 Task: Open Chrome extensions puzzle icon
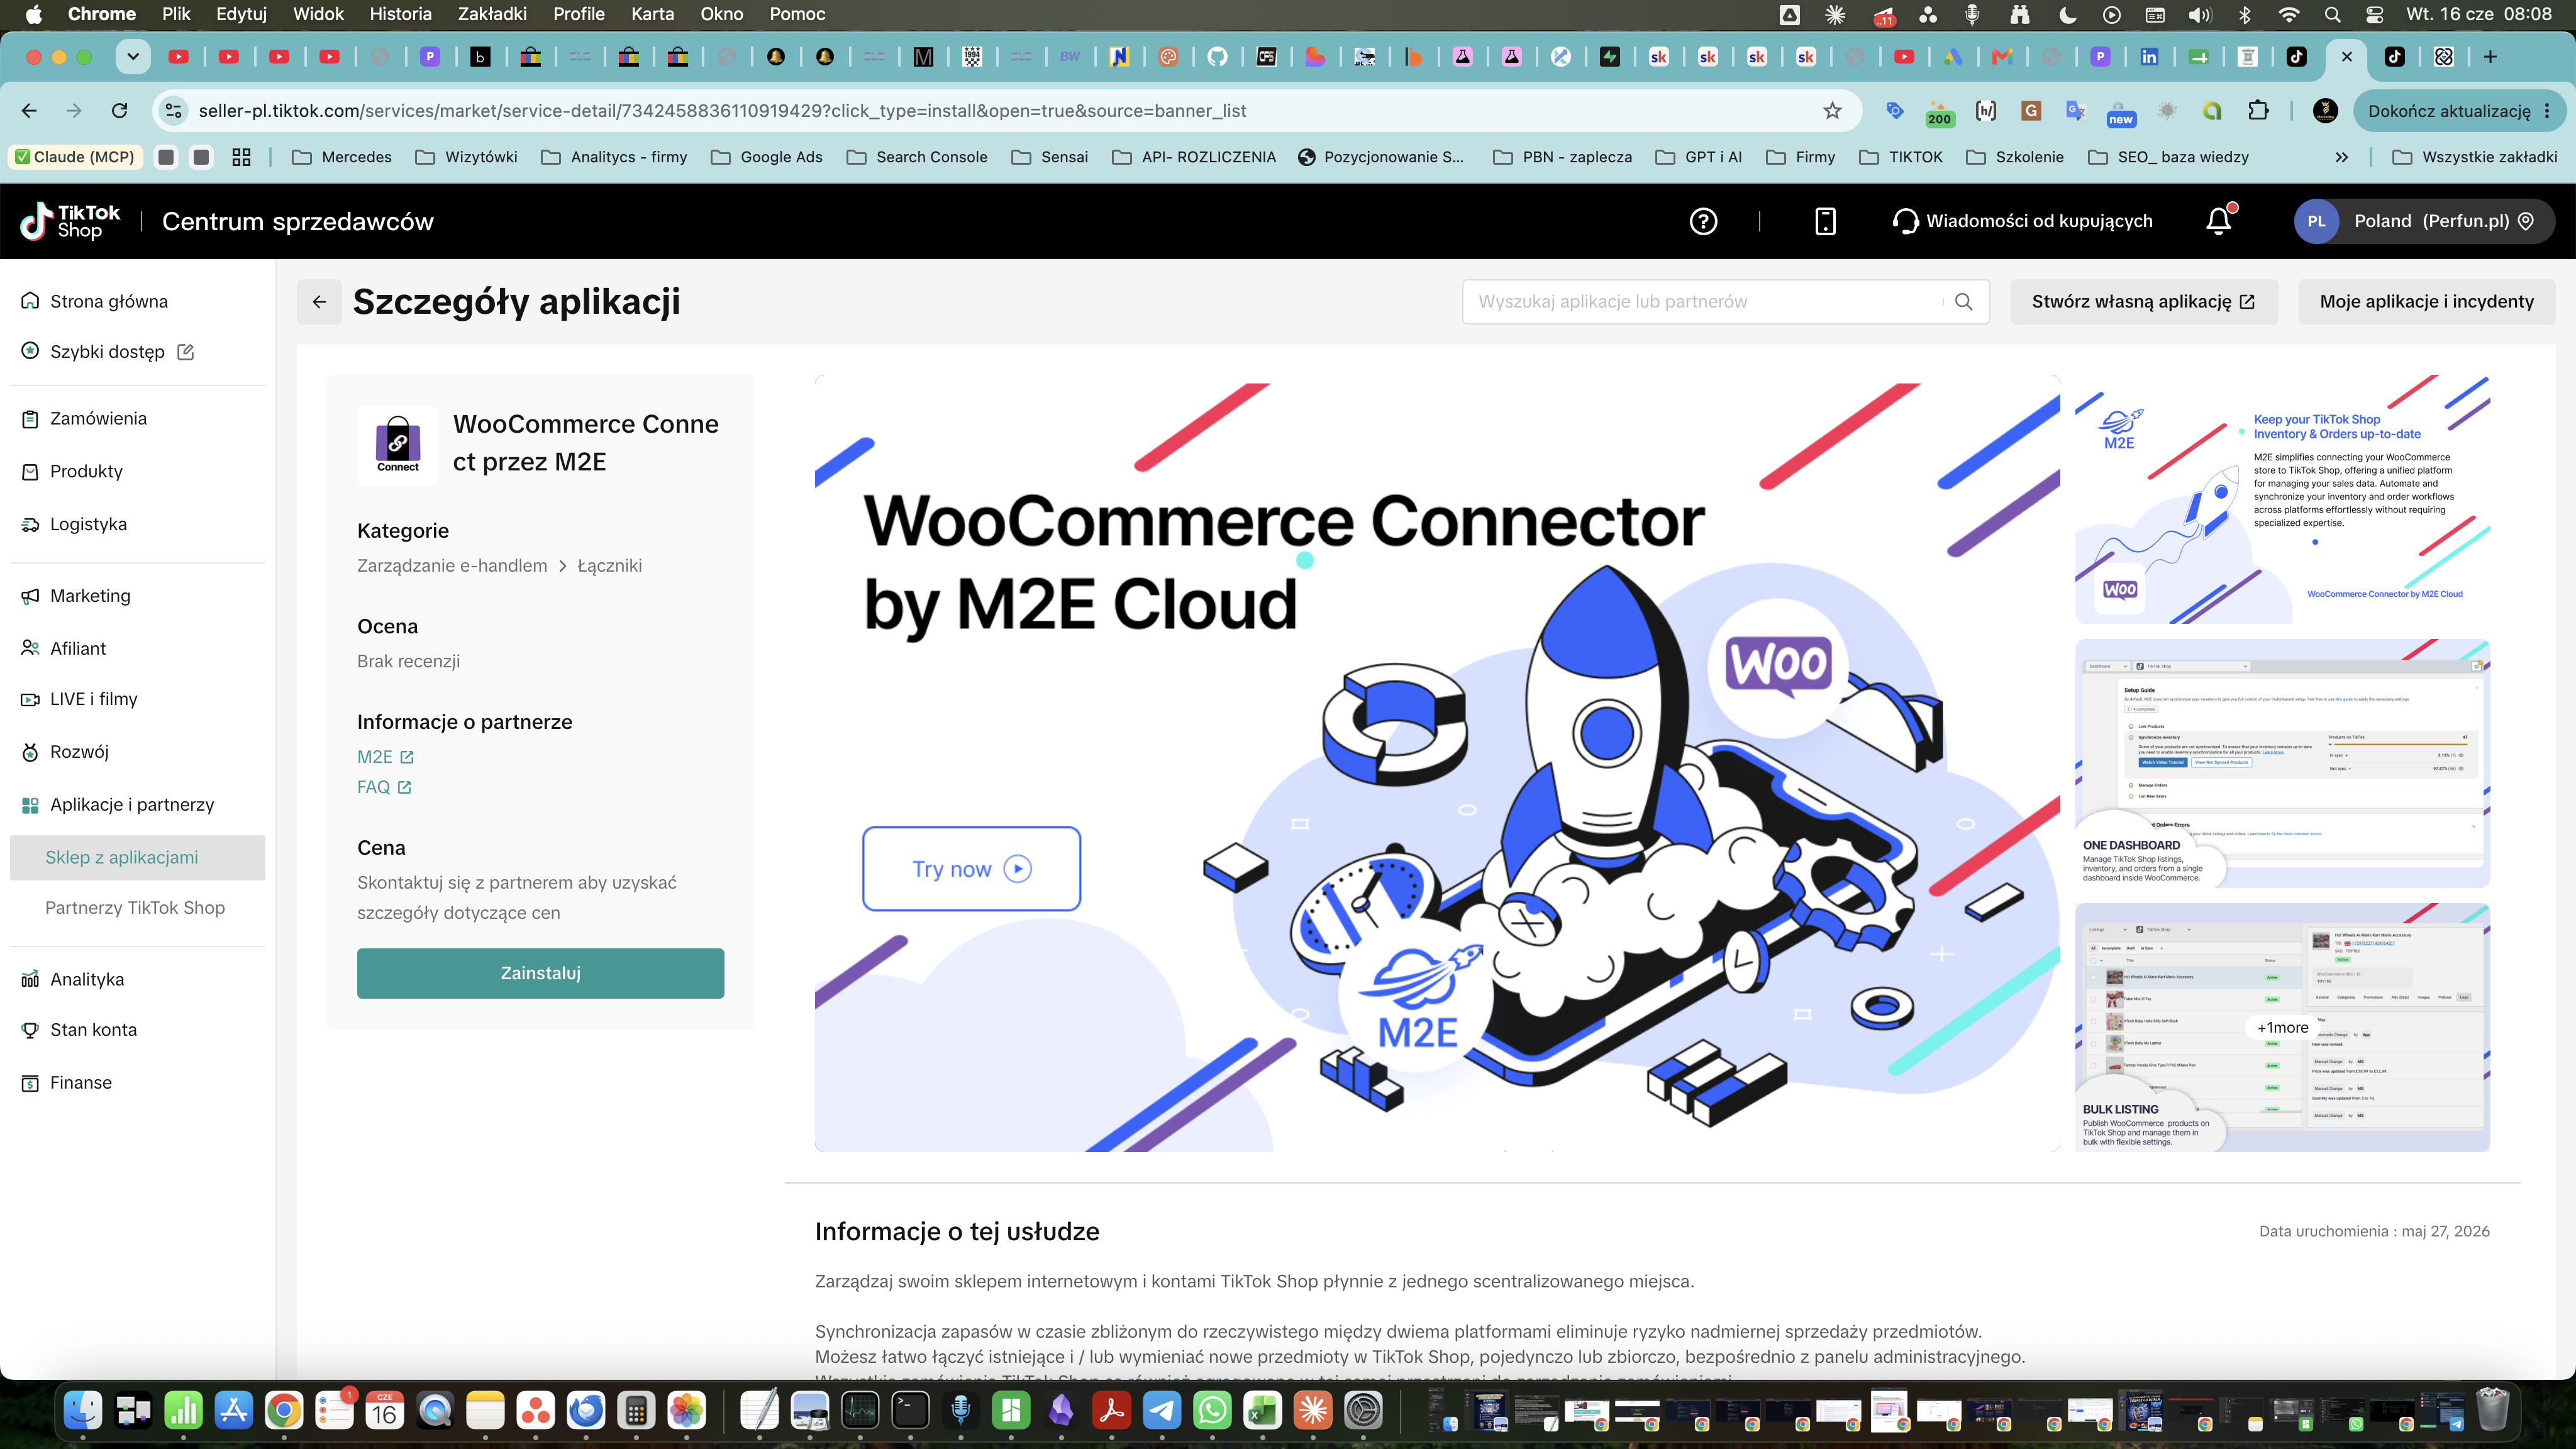[2258, 111]
